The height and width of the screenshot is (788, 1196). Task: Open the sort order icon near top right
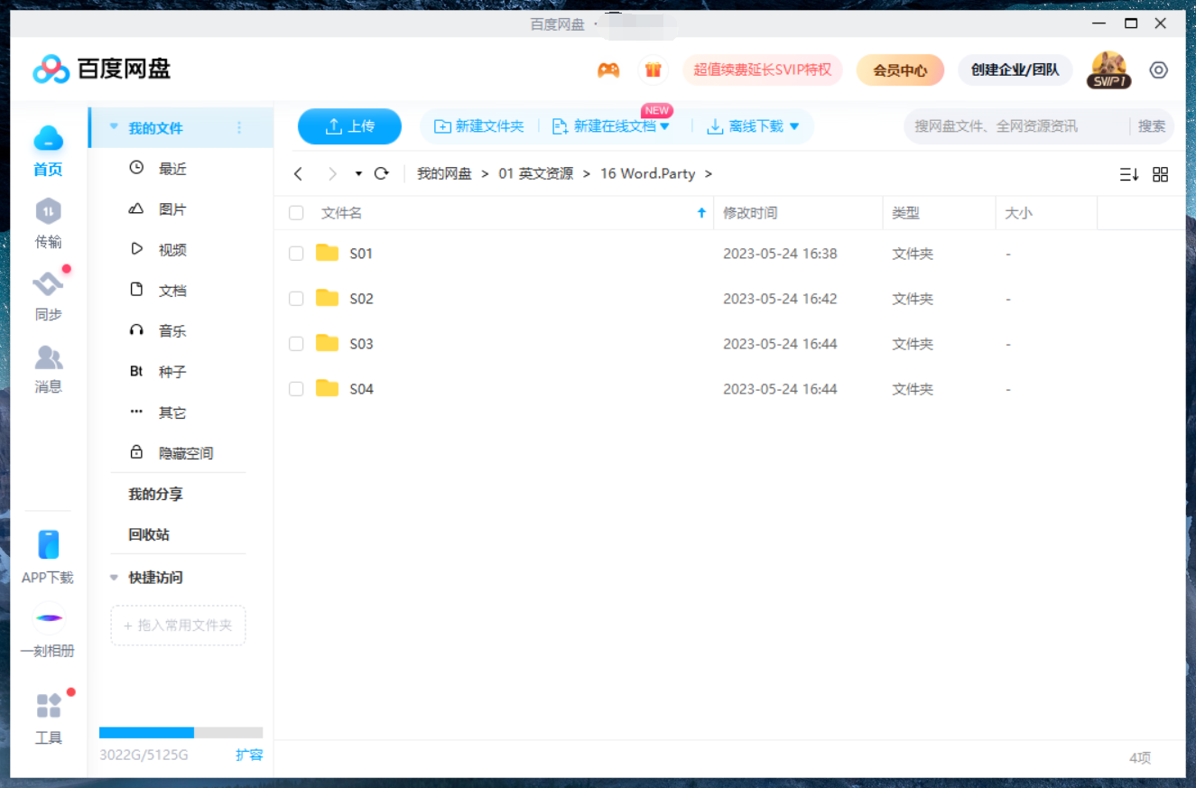pos(1129,173)
